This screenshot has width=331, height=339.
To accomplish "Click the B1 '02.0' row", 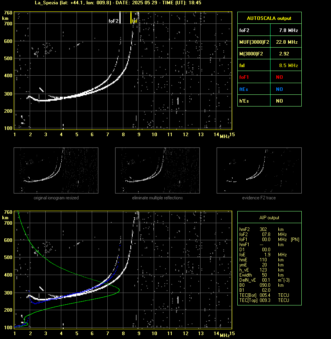I will coord(255,290).
